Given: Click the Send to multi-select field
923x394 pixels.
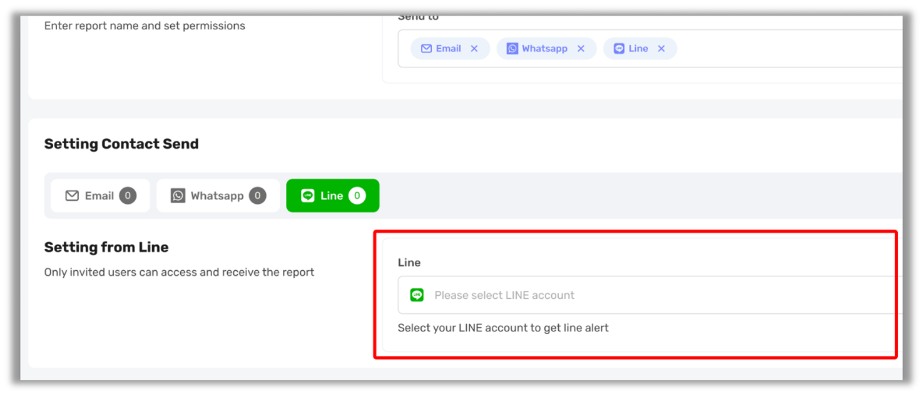Looking at the screenshot, I should click(650, 49).
